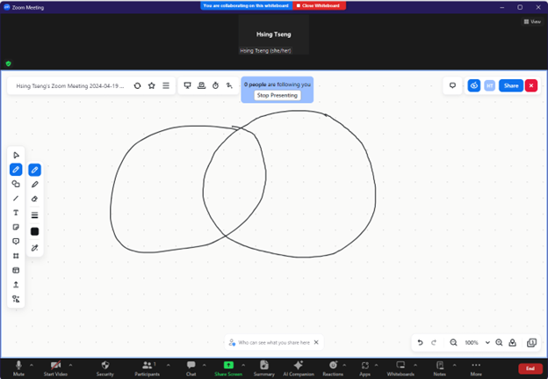Expand arrow next to Chat
This screenshot has width=548, height=379.
(x=204, y=365)
